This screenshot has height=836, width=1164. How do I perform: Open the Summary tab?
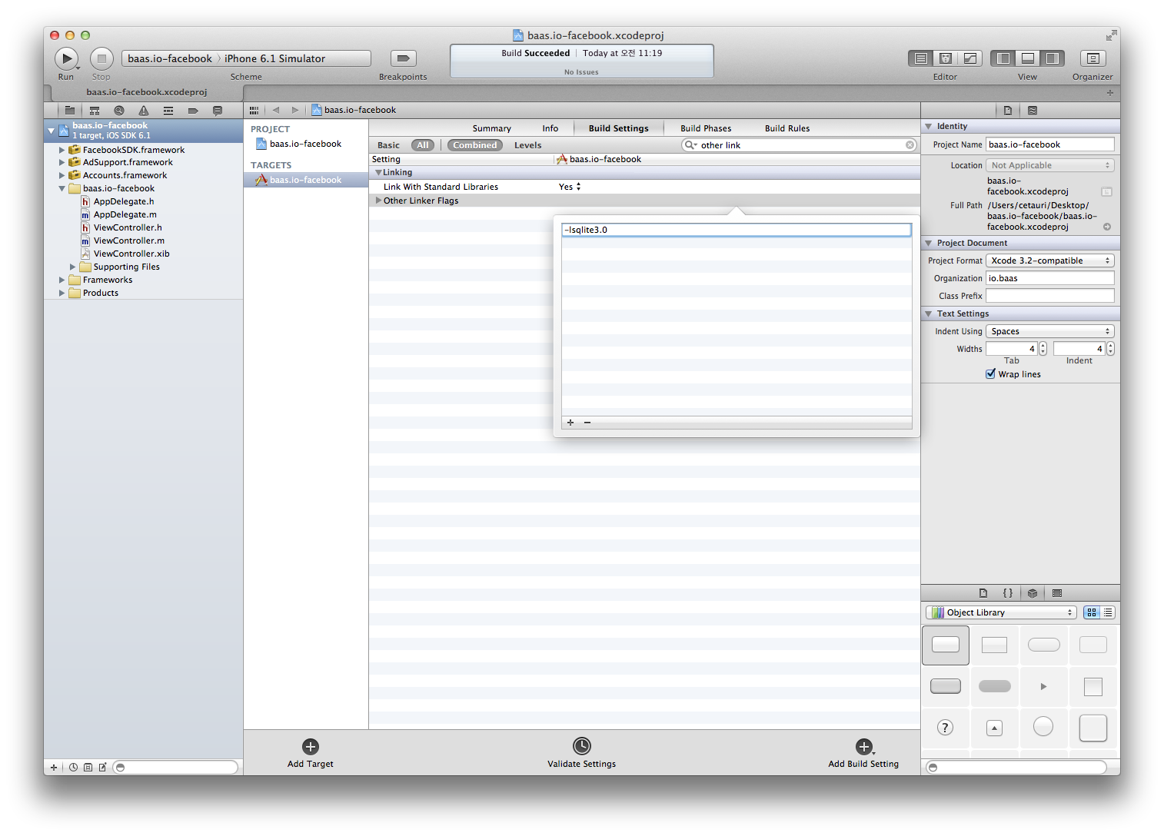point(492,128)
